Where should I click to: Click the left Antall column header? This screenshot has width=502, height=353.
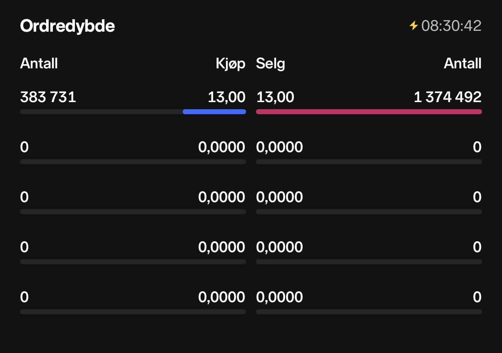point(39,64)
